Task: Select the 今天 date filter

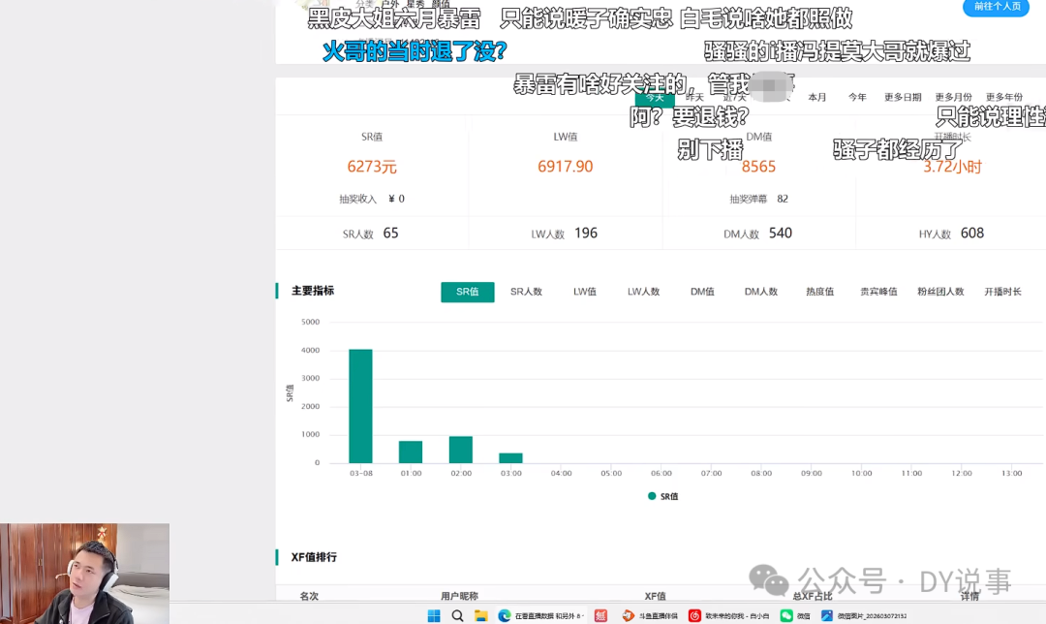Action: click(655, 98)
